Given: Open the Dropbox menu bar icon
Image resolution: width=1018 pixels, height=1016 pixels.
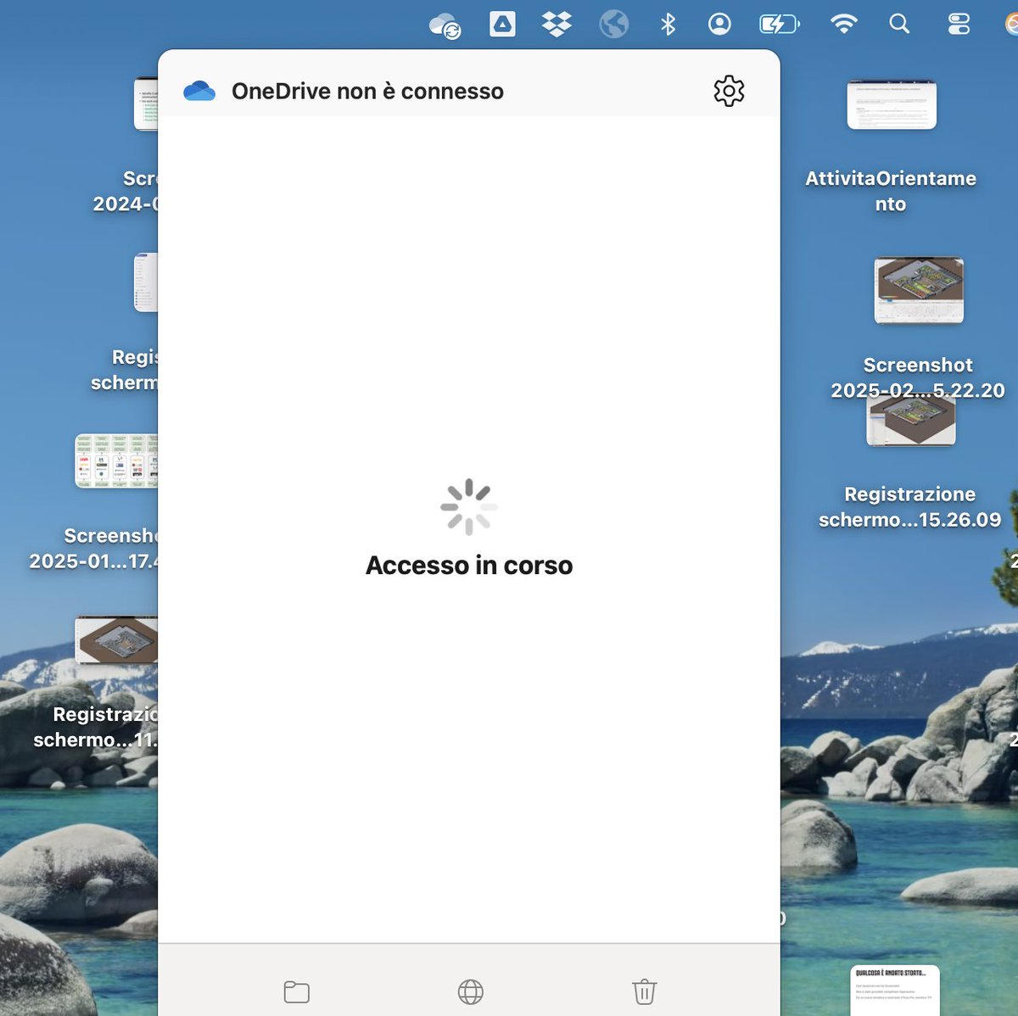Looking at the screenshot, I should [x=557, y=25].
